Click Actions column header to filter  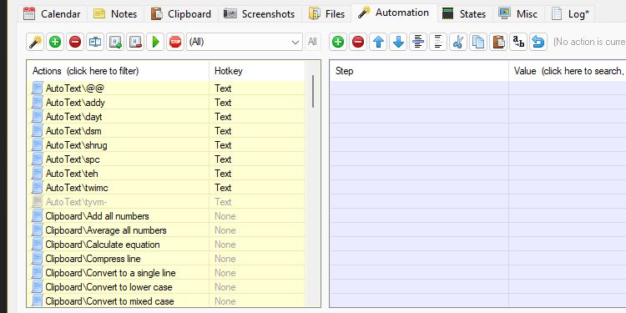tap(118, 71)
